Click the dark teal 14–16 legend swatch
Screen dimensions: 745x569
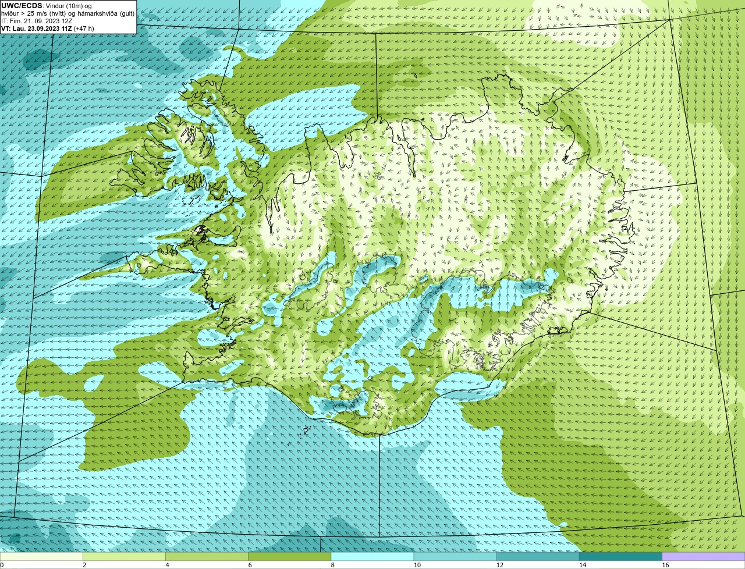[x=620, y=556]
